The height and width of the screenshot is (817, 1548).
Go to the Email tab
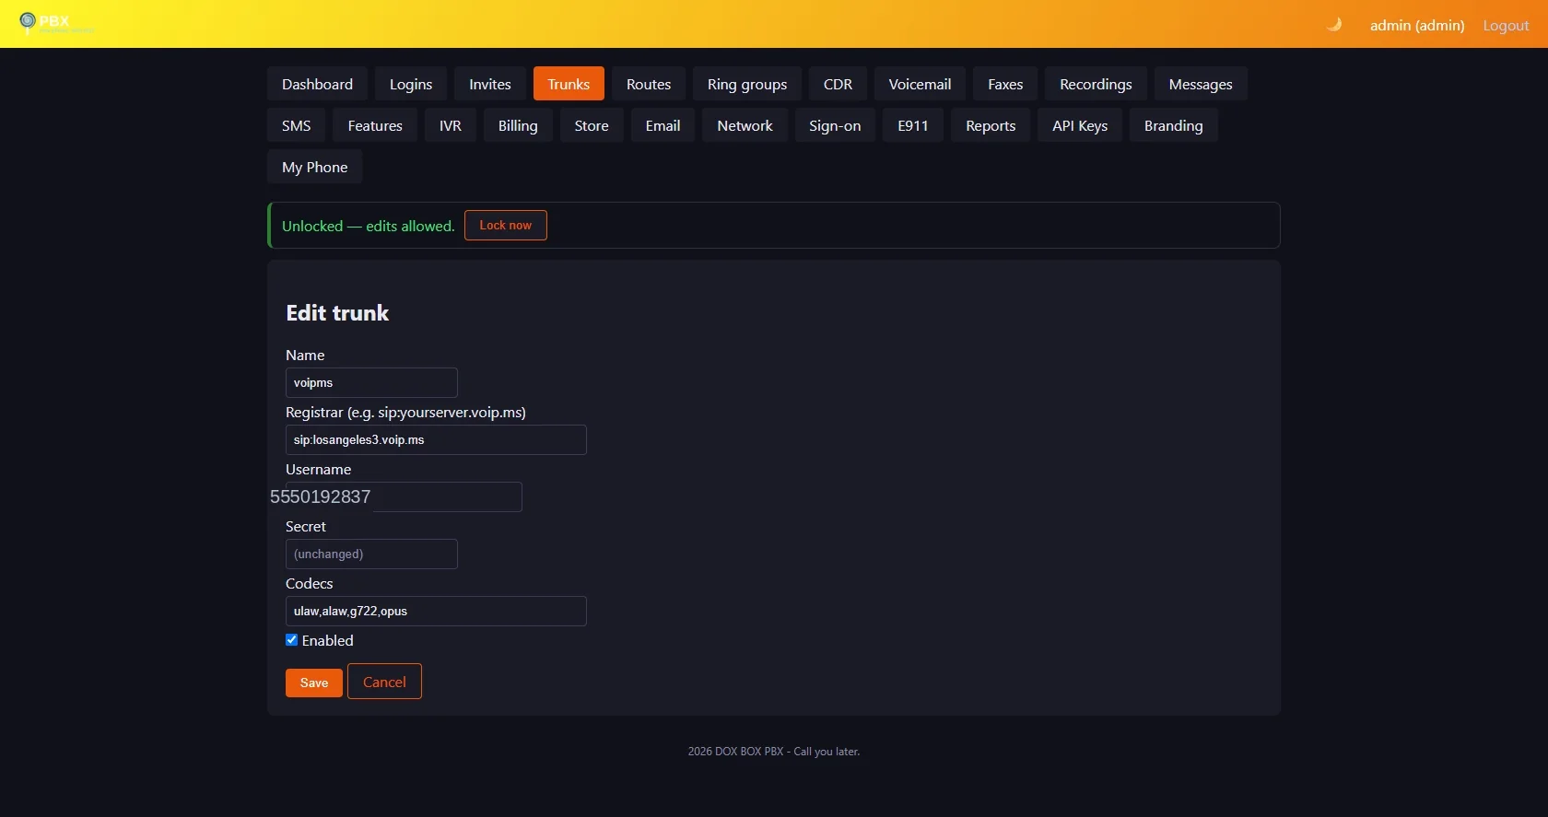pos(663,125)
